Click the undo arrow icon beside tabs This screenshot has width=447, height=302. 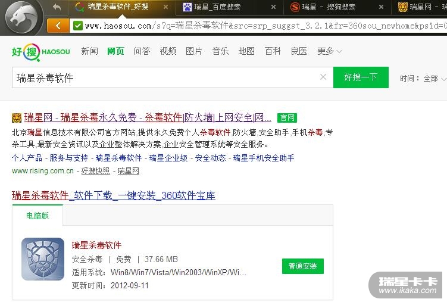[57, 7]
